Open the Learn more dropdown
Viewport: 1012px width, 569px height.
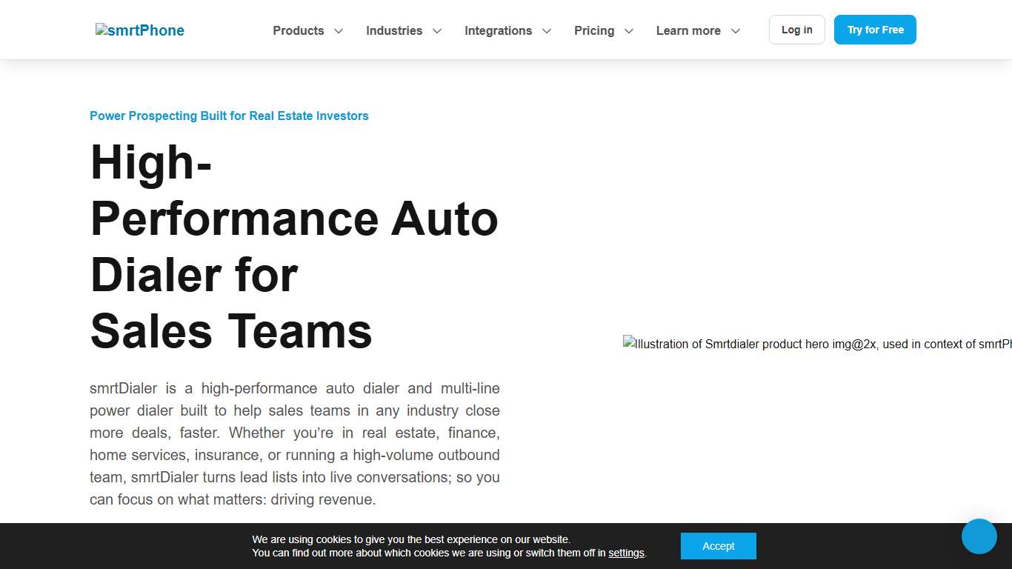(735, 31)
